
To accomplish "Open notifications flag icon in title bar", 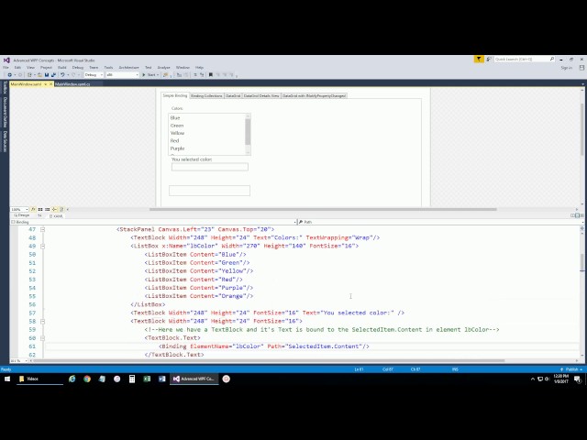I will point(479,59).
